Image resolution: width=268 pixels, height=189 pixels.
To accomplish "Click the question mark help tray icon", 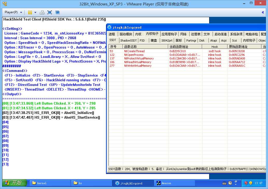I will click(230, 183).
